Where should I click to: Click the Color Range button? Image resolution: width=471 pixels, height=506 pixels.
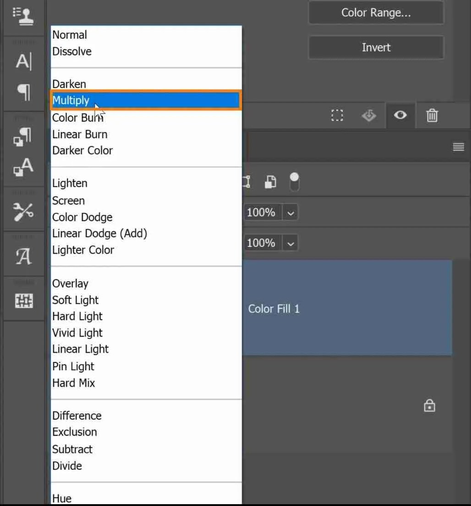tap(376, 13)
